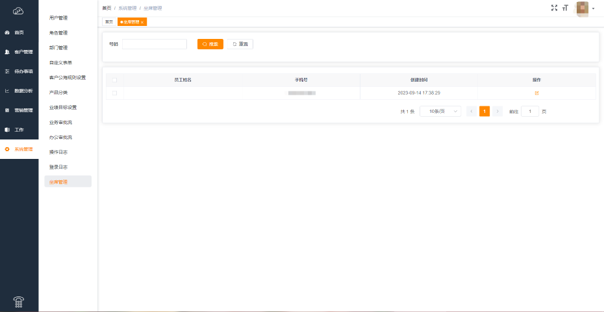This screenshot has width=604, height=312.
Task: Go to 客户管理 in the sidebar
Action: 19,51
